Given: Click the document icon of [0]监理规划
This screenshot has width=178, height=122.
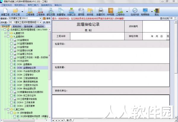Looking at the screenshot, I should click(x=15, y=40).
